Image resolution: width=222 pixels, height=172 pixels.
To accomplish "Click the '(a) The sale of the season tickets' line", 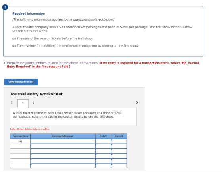I will pyautogui.click(x=52, y=38).
